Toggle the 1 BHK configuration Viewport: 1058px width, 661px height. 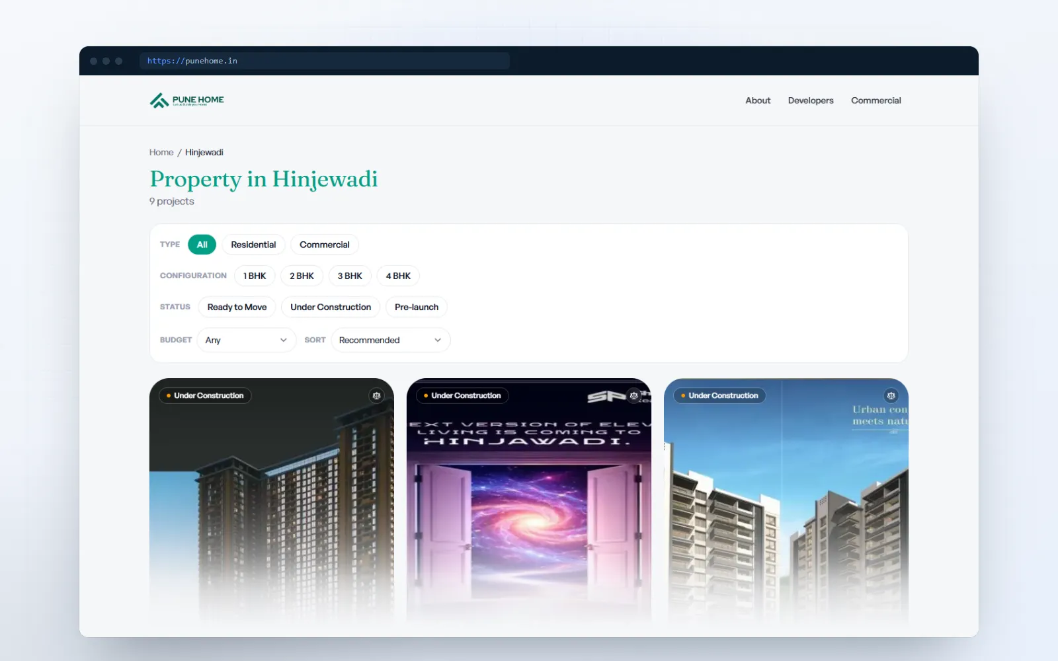pyautogui.click(x=255, y=276)
